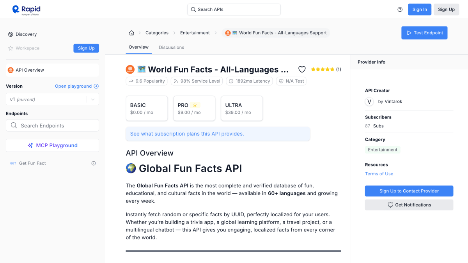Click the Global Fun Facts API heading
Image resolution: width=468 pixels, height=263 pixels.
click(x=184, y=168)
